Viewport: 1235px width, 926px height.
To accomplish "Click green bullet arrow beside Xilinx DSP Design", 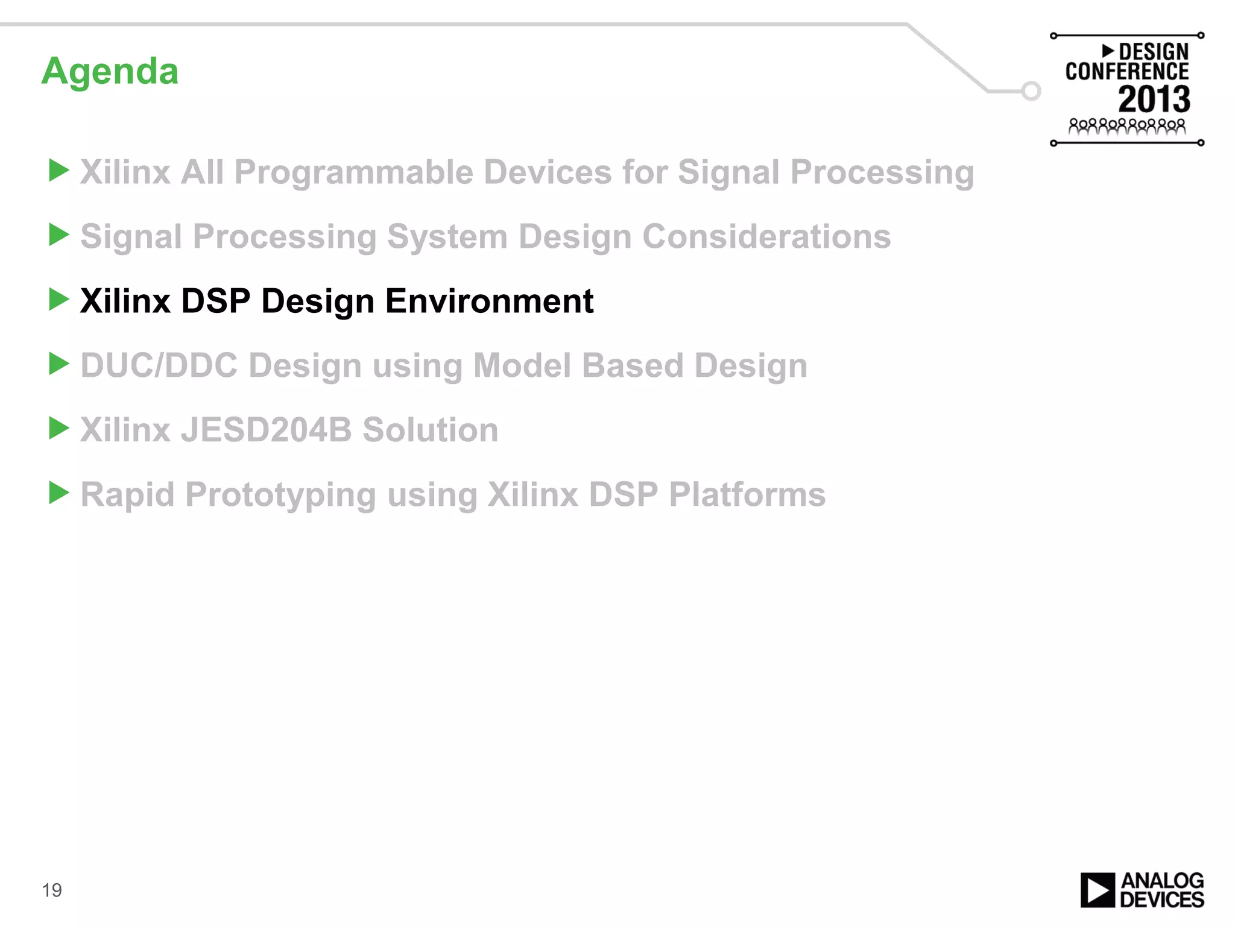I will (x=58, y=300).
